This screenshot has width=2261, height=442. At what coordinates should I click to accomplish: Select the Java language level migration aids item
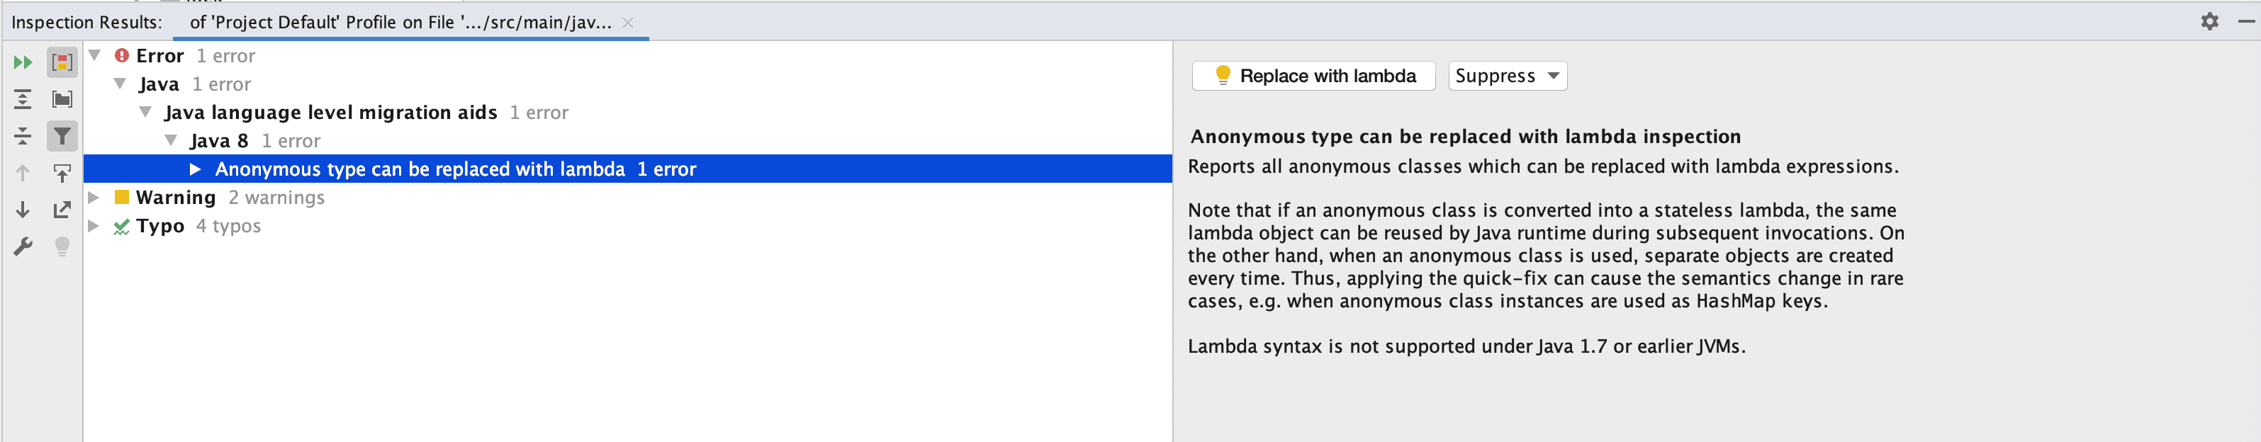[330, 112]
